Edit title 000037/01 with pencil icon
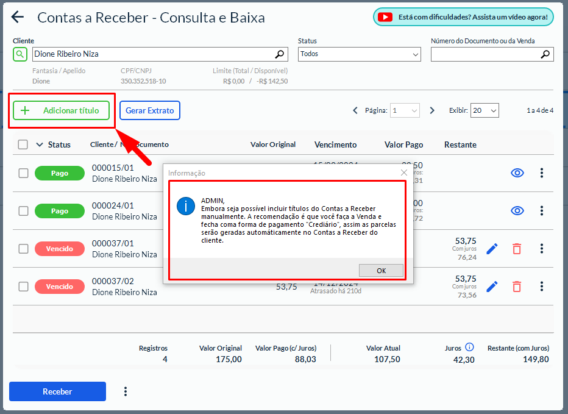 click(x=492, y=249)
